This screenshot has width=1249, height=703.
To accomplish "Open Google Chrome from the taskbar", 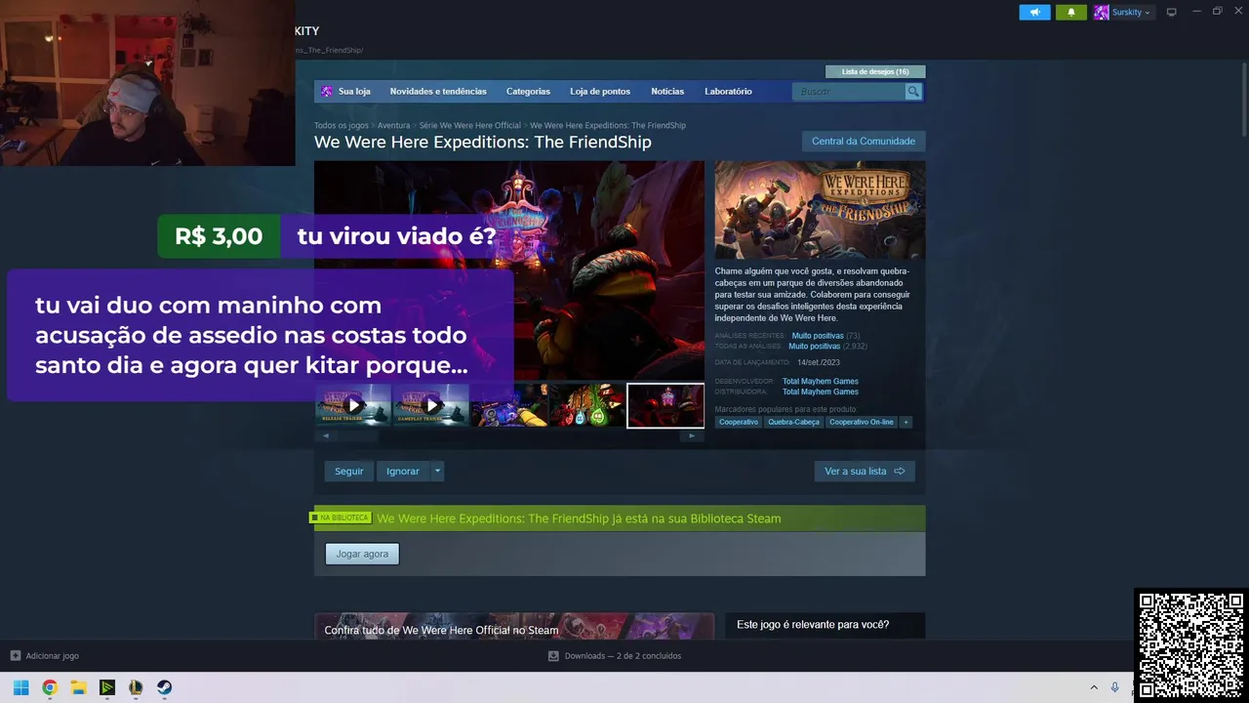I will coord(50,687).
